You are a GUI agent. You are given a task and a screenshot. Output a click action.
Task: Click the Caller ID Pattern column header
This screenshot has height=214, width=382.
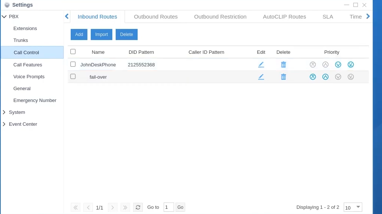point(206,52)
